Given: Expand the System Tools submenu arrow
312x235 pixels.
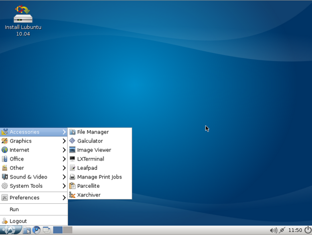Looking at the screenshot, I should pos(64,186).
